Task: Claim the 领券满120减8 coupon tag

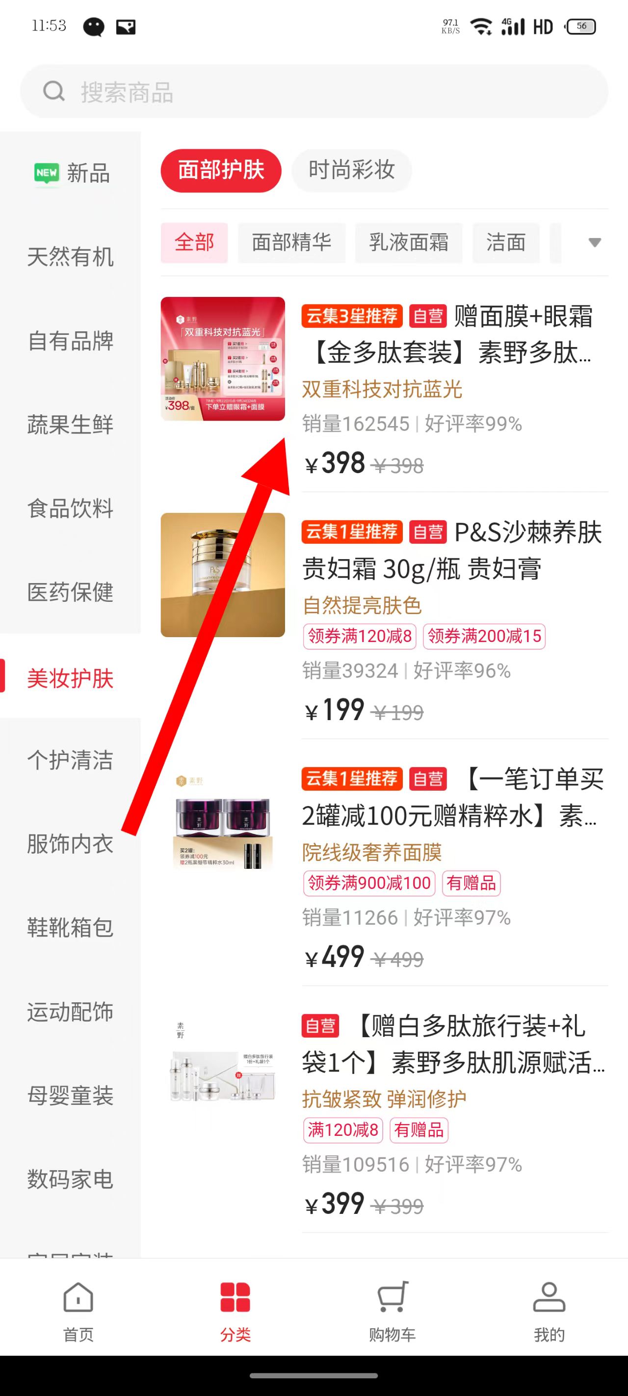Action: click(359, 636)
